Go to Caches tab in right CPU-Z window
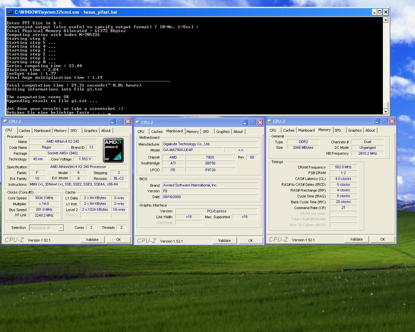The image size is (415, 332). 289,130
